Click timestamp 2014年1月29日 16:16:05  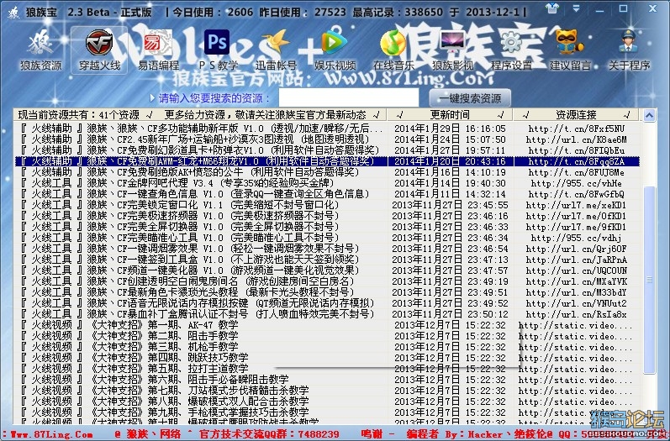pyautogui.click(x=450, y=129)
